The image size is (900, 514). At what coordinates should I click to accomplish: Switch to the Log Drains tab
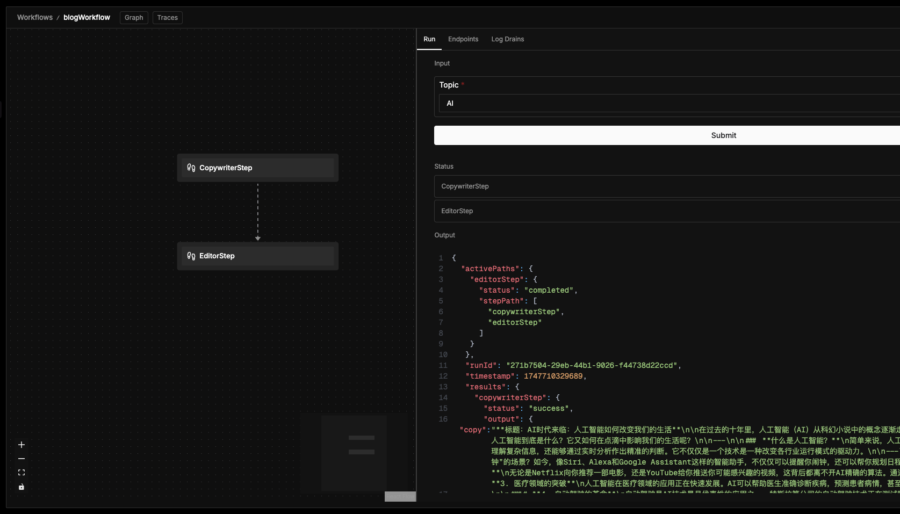508,39
